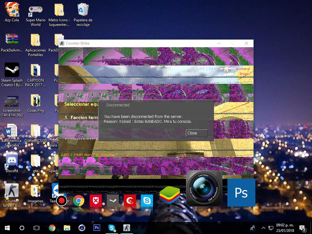
Task: Expand hidden system tray icons
Action: (x=264, y=228)
